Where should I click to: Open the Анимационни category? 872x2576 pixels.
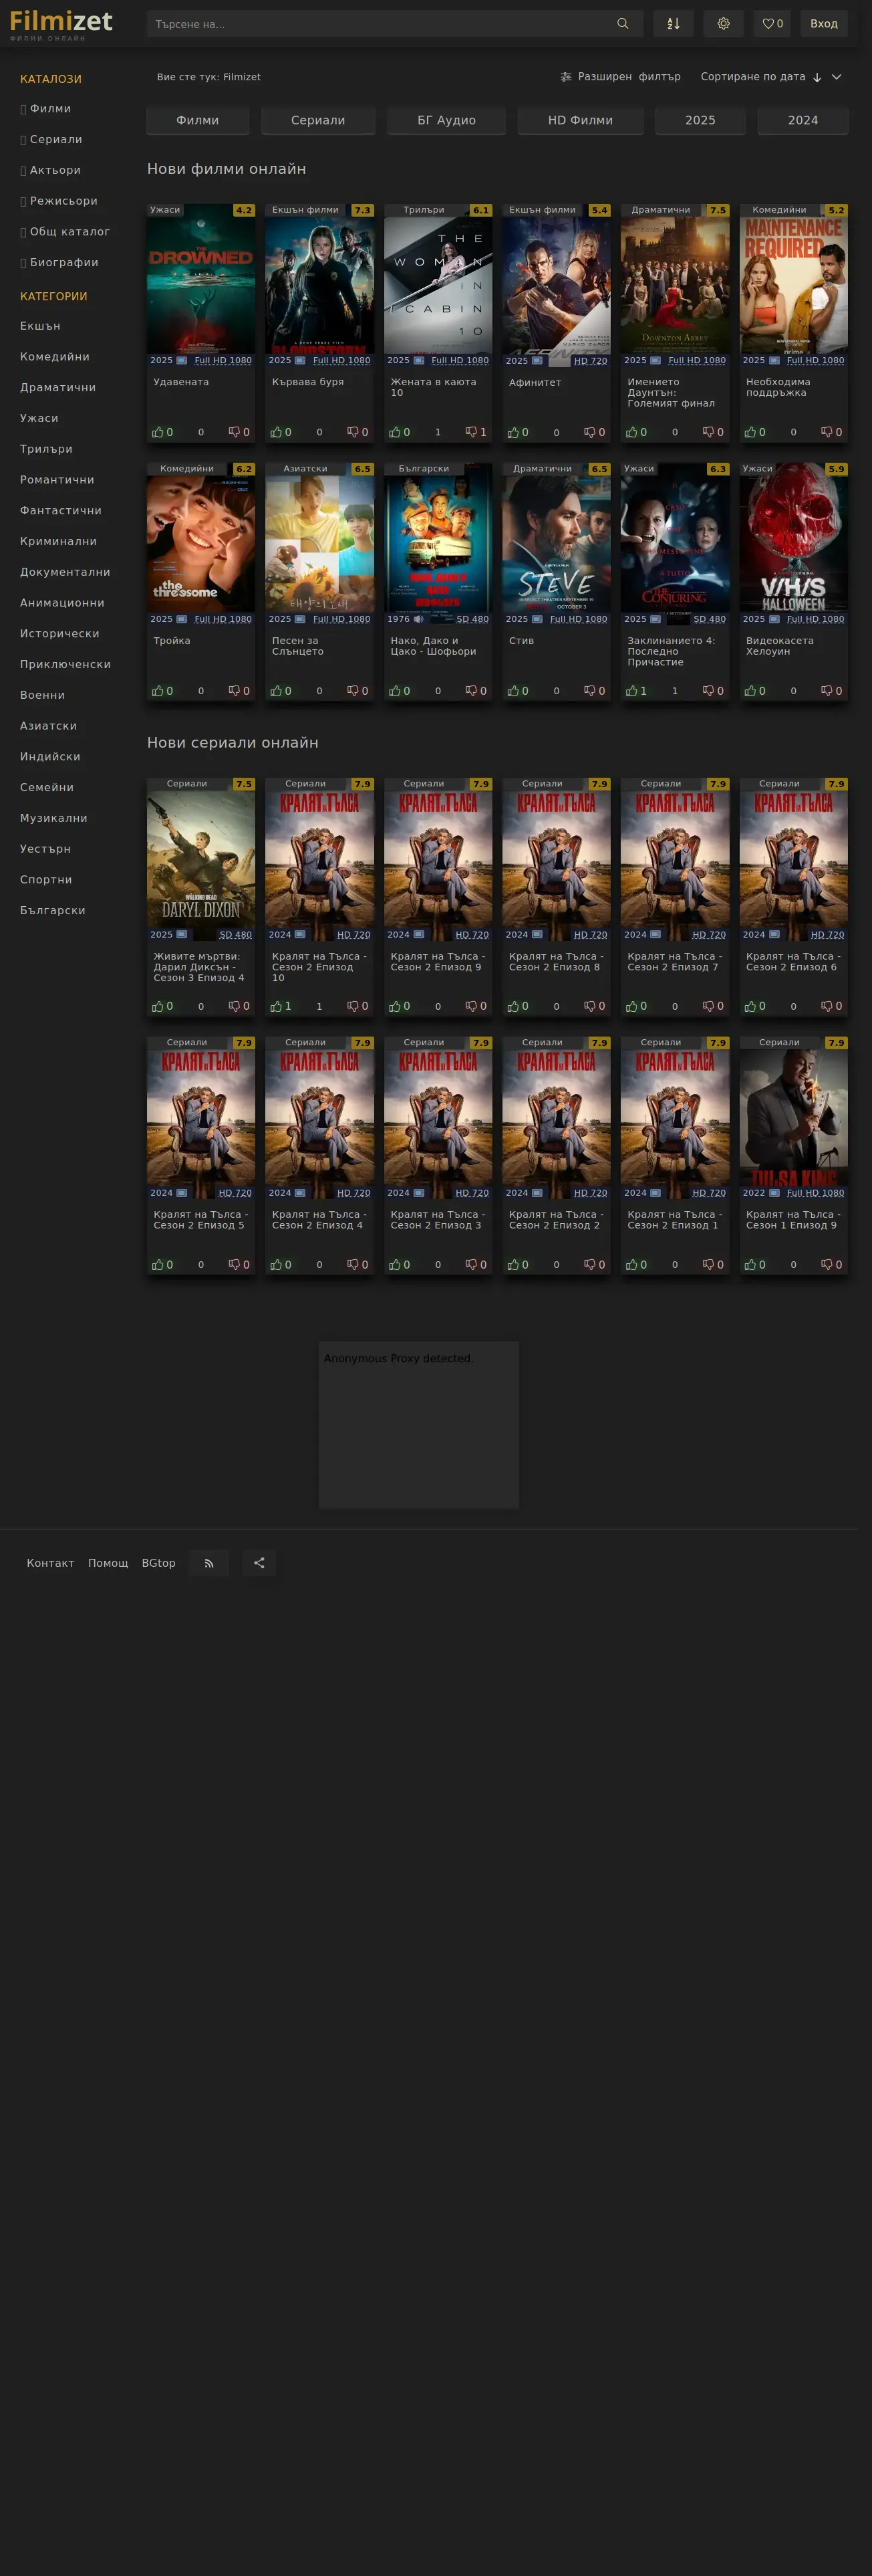[62, 603]
